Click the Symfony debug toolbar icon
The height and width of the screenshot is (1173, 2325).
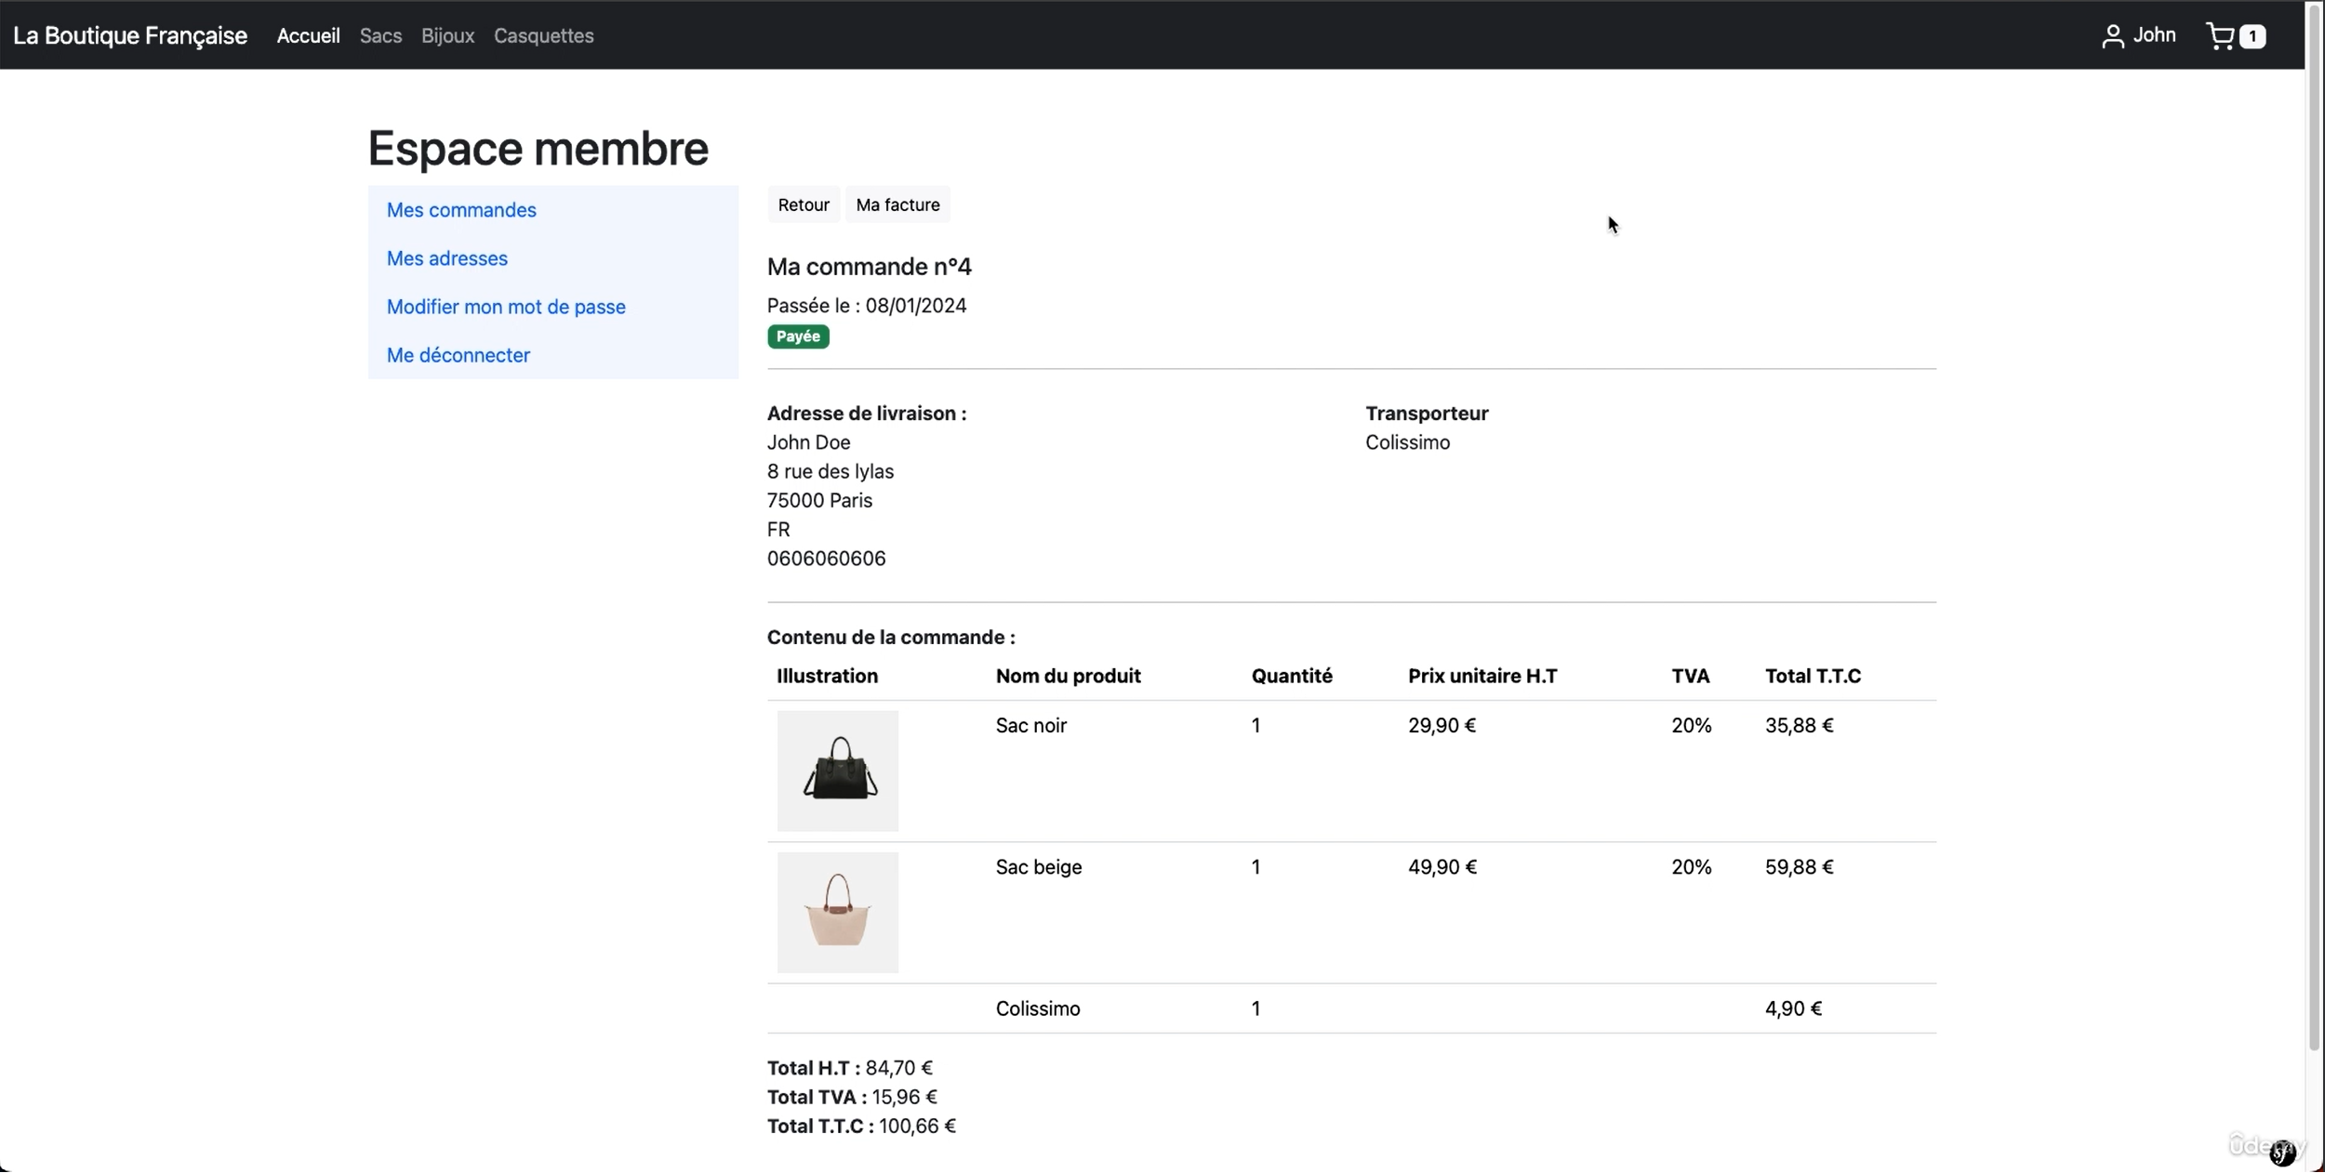click(2282, 1153)
